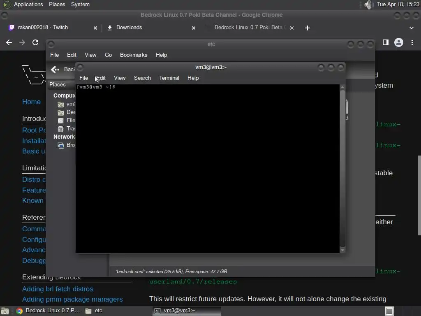Open the Terminal menu in terminal window

(x=169, y=78)
